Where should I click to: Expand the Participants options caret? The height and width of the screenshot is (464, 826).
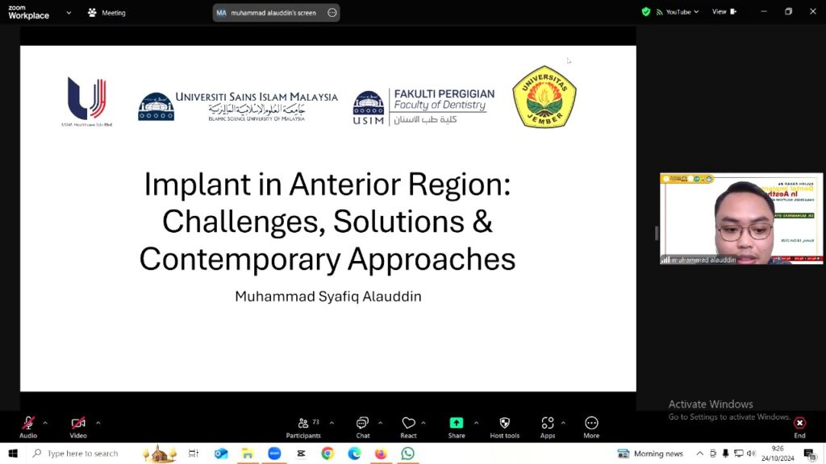click(x=332, y=423)
